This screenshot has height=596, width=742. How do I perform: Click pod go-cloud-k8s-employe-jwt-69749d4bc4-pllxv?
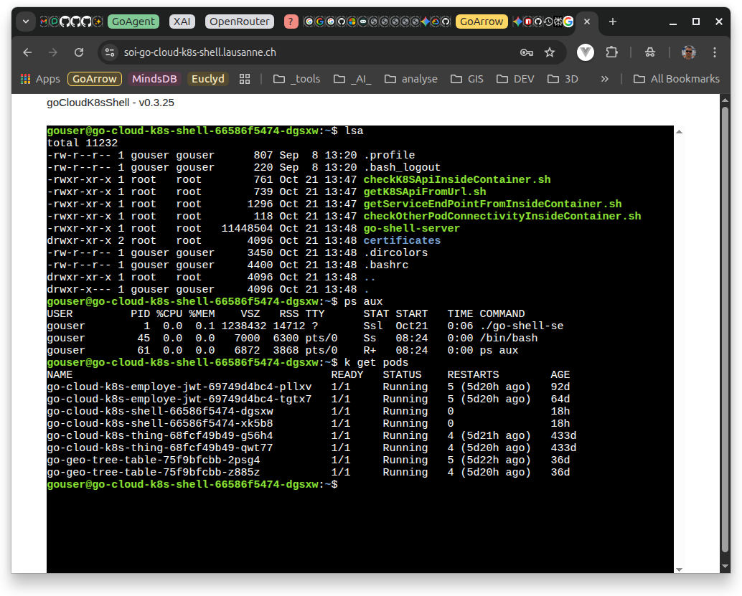(x=179, y=387)
